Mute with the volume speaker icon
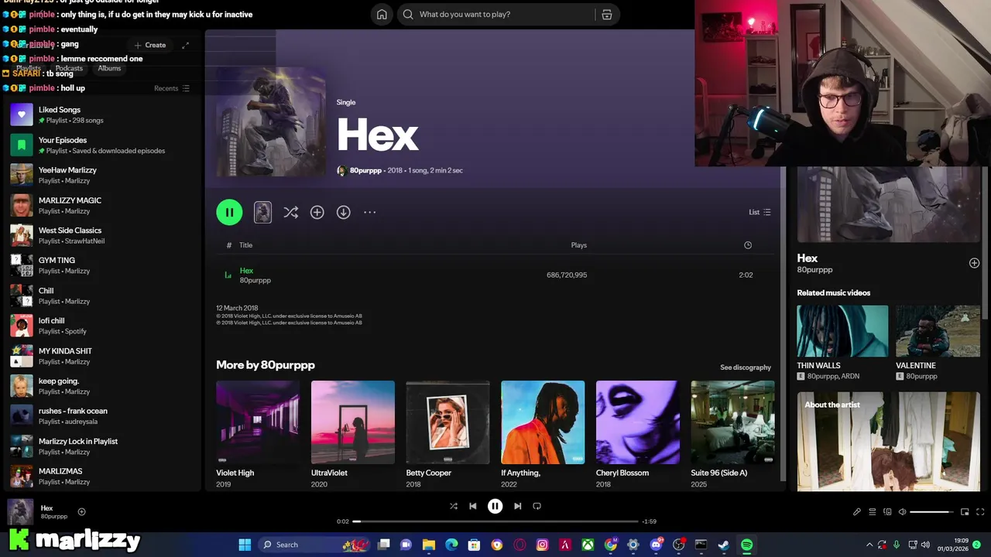 point(903,511)
